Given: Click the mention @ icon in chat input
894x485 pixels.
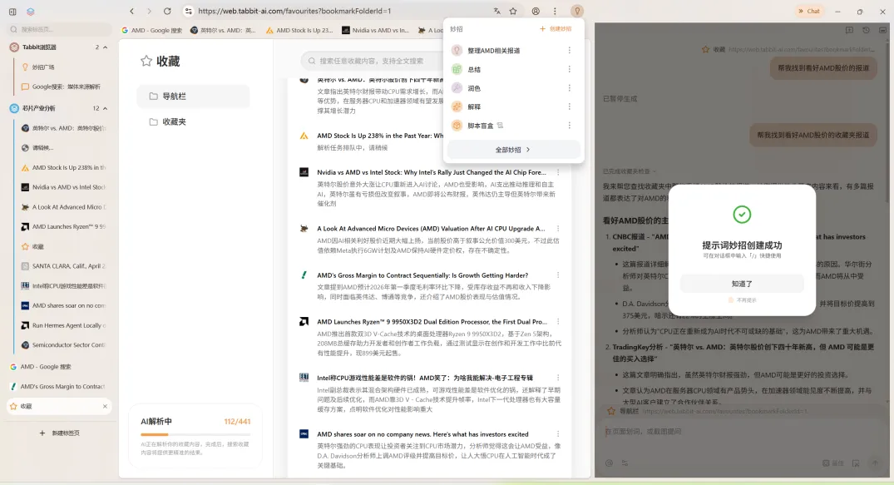Looking at the screenshot, I should (609, 463).
